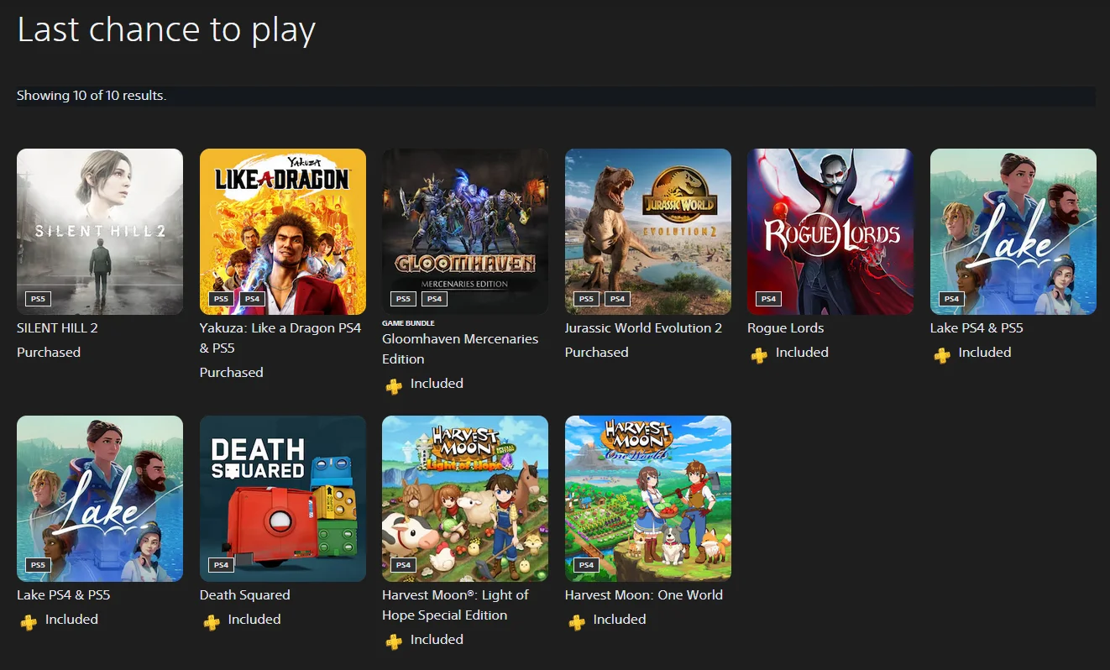The height and width of the screenshot is (670, 1110).
Task: Select the Yakuza: Like a Dragon PS4 & PS5 title
Action: 280,338
